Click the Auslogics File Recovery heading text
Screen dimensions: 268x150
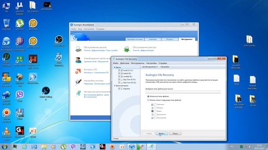(x=160, y=75)
